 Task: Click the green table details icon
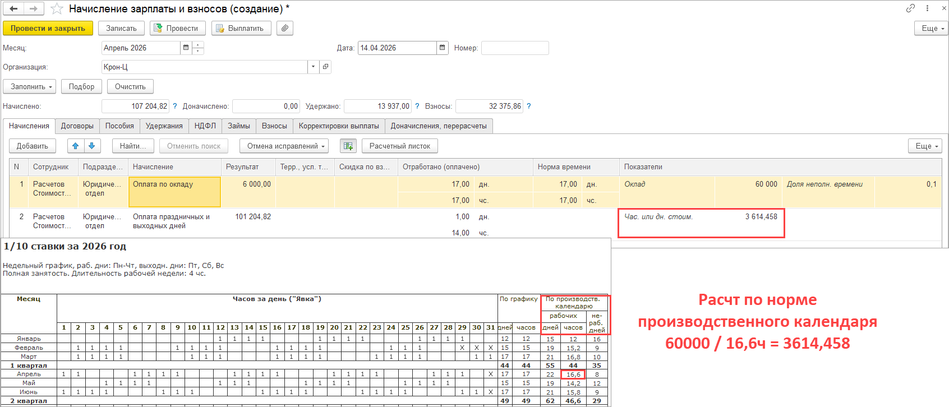point(348,146)
